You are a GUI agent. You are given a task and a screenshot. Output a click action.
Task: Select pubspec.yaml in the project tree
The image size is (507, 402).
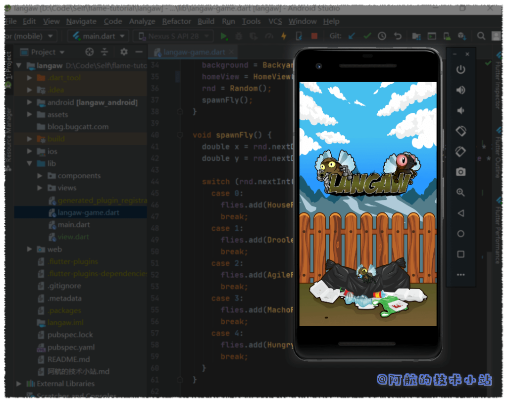pos(71,347)
